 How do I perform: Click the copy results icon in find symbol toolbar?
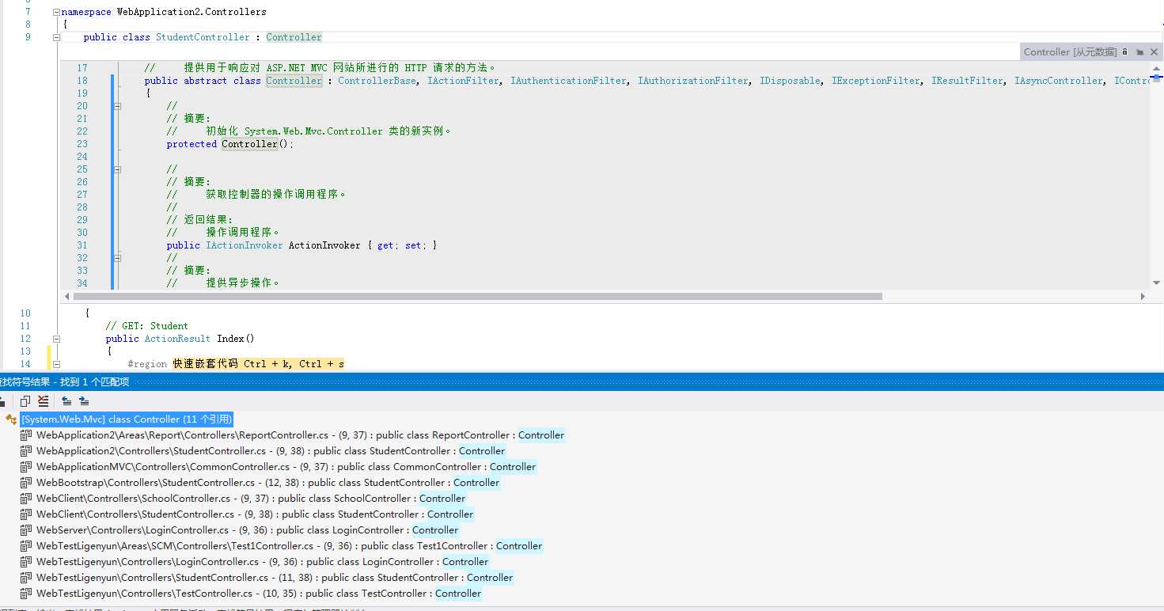pos(25,401)
